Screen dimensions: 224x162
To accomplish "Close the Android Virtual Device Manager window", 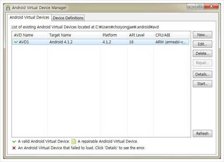I will (211, 7).
